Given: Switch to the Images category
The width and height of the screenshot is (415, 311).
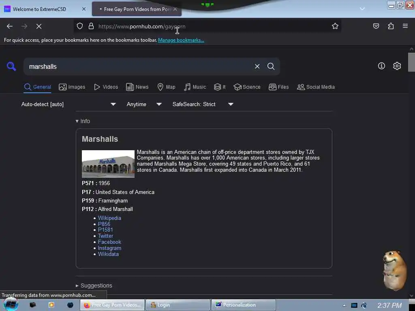Looking at the screenshot, I should pos(72,87).
